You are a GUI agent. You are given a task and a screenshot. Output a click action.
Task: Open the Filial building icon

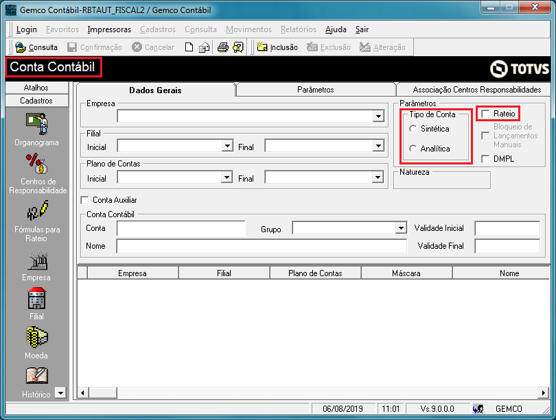click(36, 299)
